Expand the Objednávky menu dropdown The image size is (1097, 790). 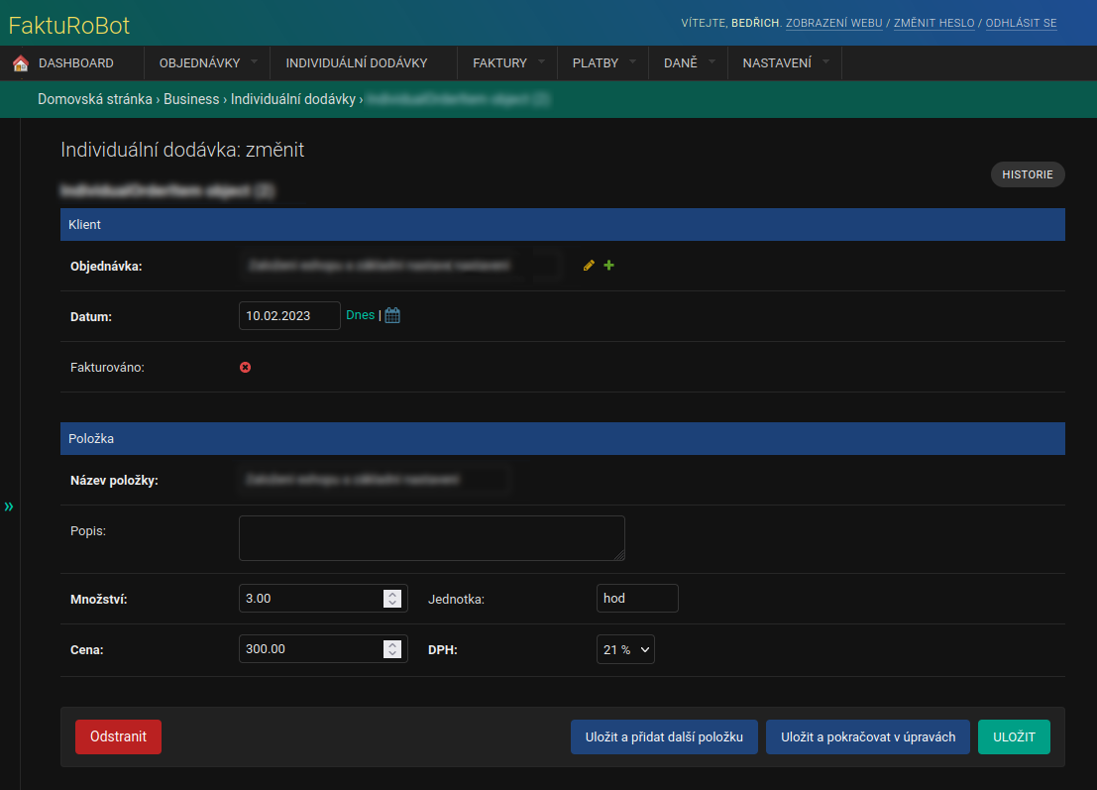[x=254, y=62]
